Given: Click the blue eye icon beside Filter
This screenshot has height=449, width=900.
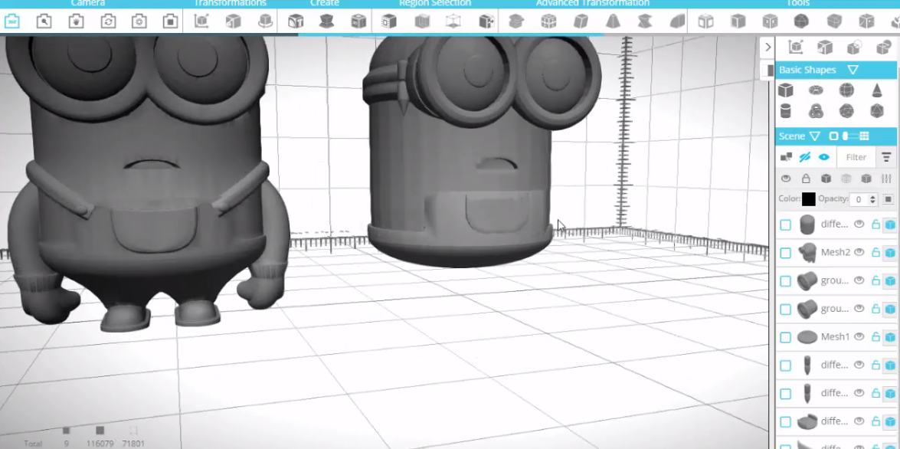Looking at the screenshot, I should click(x=824, y=157).
